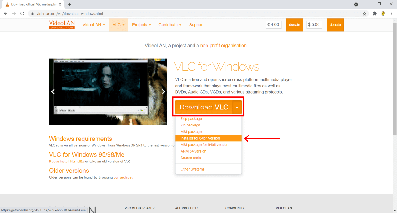Click the profile dropdown icon in title bar
Viewport: 397px width, 213px height.
(x=356, y=4)
